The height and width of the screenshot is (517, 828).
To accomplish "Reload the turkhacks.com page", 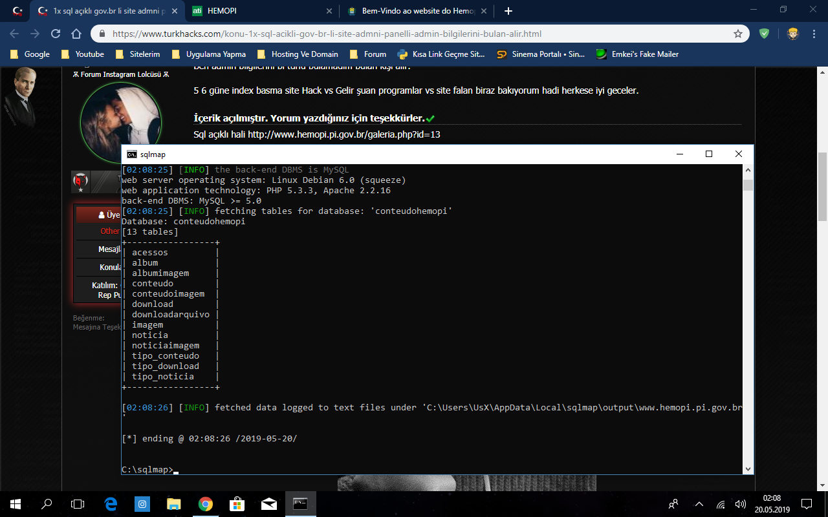I will click(x=56, y=34).
